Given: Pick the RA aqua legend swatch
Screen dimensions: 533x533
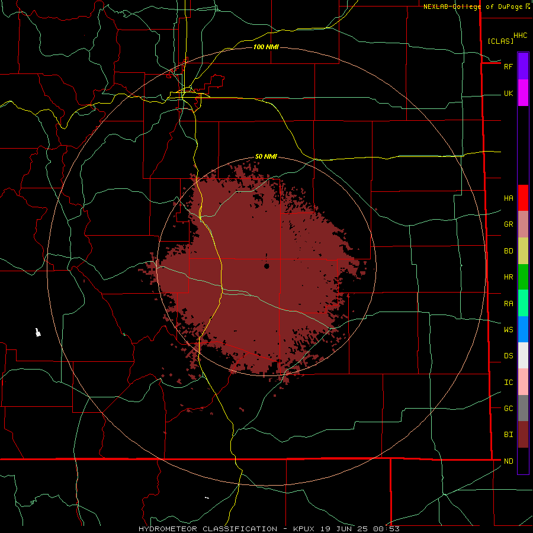Looking at the screenshot, I should click(523, 303).
